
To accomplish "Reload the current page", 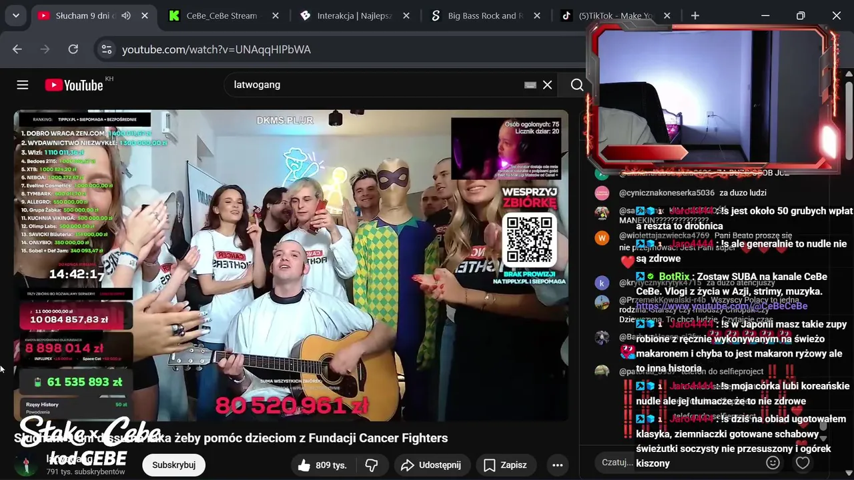I will 73,49.
